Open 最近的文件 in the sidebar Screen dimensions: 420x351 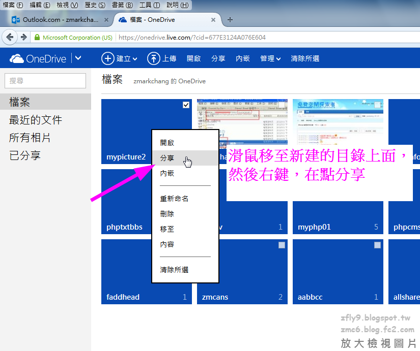click(x=35, y=120)
